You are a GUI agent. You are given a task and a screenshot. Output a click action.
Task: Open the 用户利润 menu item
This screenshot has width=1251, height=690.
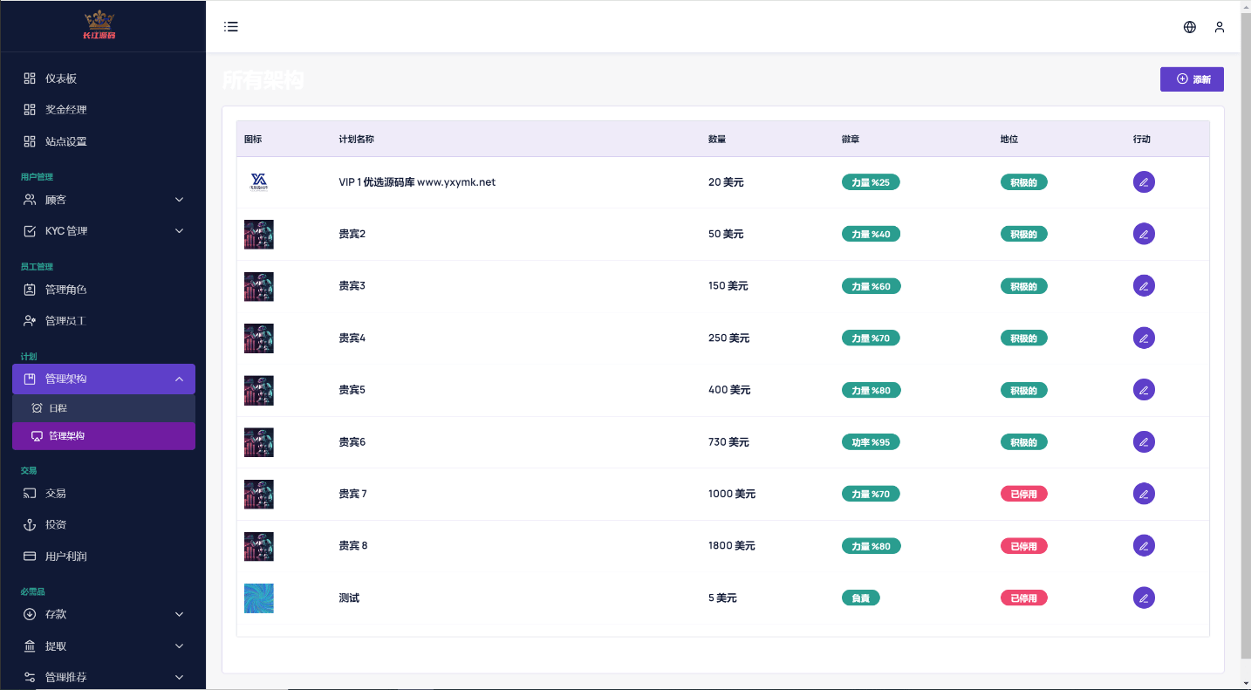104,557
